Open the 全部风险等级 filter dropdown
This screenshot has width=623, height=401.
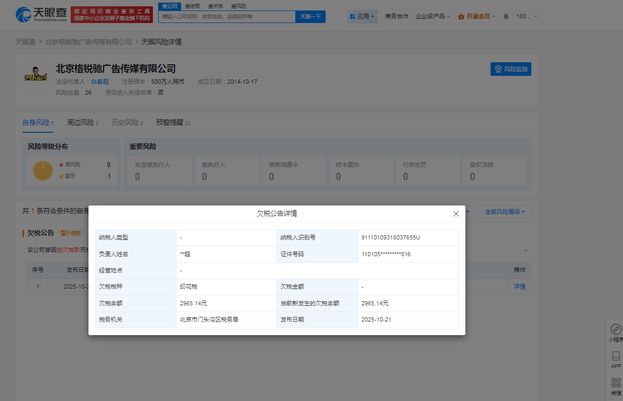[x=505, y=212]
